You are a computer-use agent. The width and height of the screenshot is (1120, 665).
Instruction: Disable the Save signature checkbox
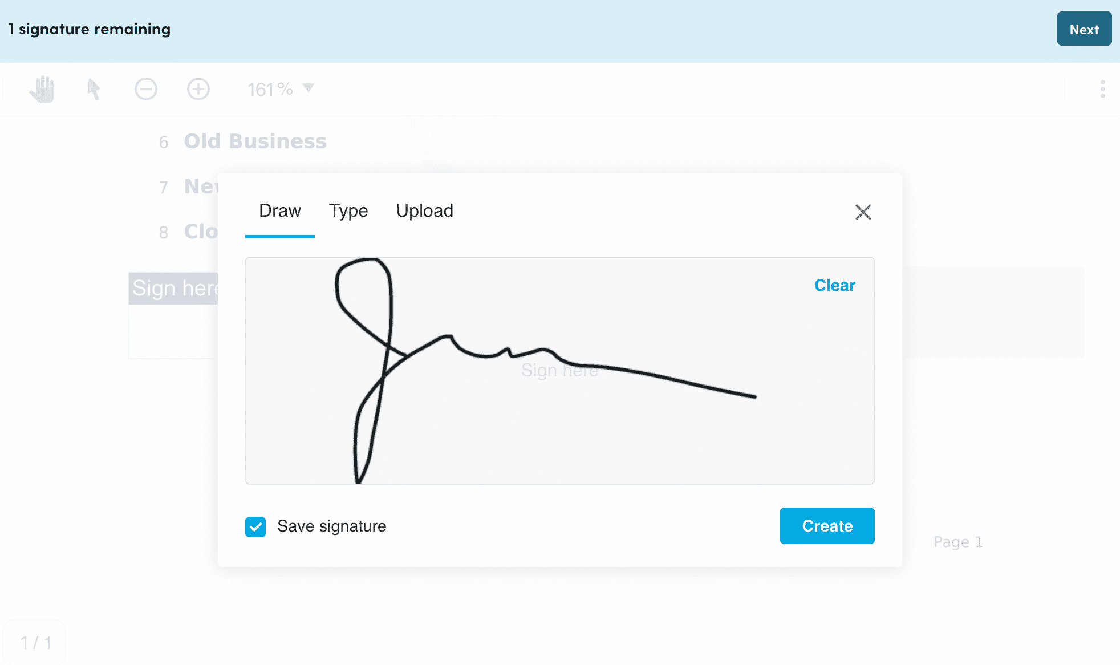[255, 526]
